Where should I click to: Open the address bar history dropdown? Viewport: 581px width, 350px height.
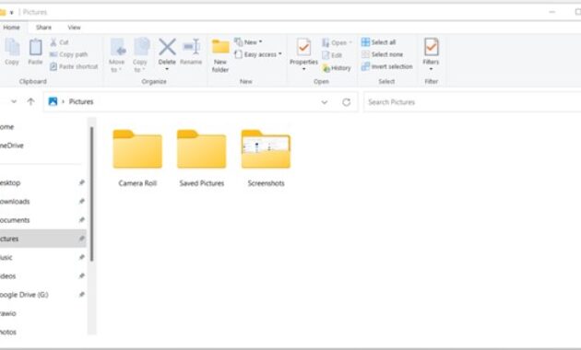[x=325, y=102]
